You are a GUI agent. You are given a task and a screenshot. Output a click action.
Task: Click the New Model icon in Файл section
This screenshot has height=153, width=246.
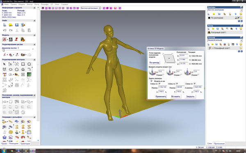click(x=5, y=25)
